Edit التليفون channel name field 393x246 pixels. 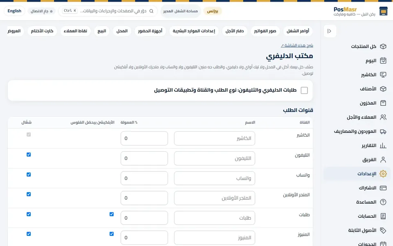click(x=215, y=158)
